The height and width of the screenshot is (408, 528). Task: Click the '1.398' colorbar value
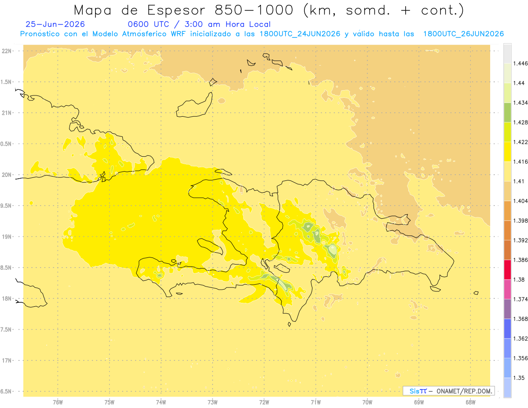point(520,221)
